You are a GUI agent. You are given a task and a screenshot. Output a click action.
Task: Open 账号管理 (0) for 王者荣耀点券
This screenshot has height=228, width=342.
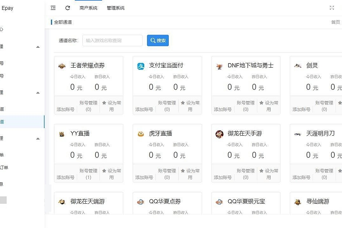[88, 106]
